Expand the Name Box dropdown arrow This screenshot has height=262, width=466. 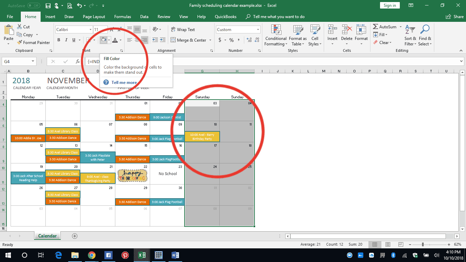(33, 61)
